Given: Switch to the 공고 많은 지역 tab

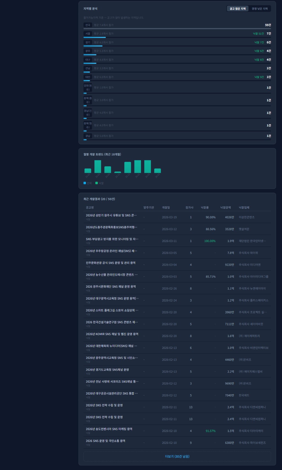Looking at the screenshot, I should click(237, 9).
